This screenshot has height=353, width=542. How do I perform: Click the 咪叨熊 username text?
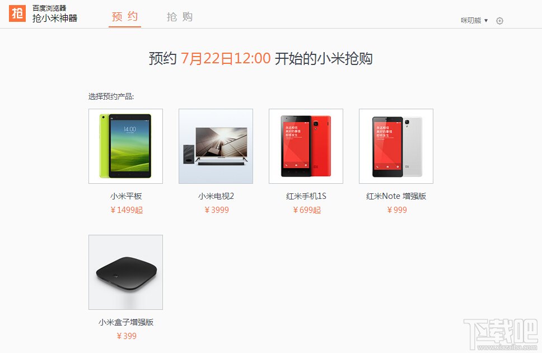click(x=471, y=20)
